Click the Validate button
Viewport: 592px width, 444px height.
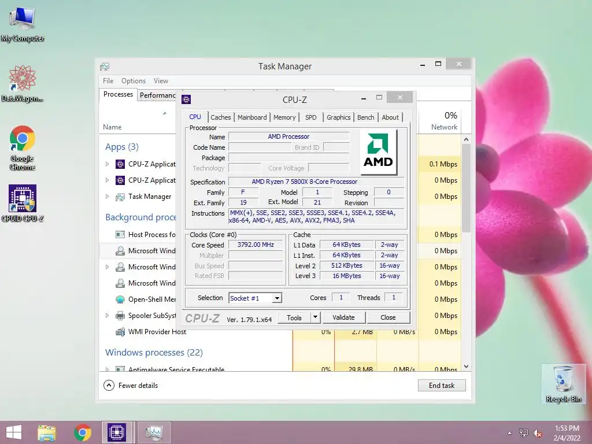(343, 317)
